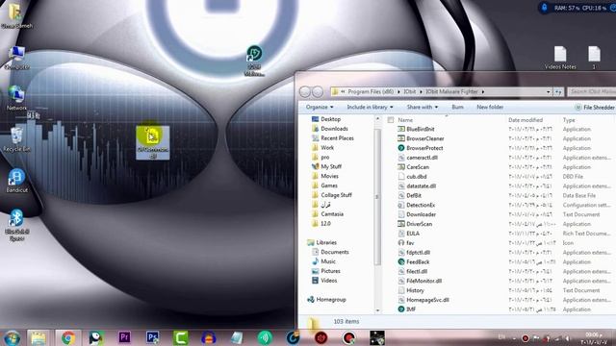
Task: Open the Share with dropdown
Action: tap(423, 107)
